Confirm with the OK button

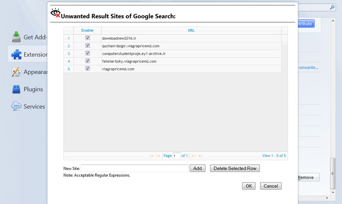(249, 186)
